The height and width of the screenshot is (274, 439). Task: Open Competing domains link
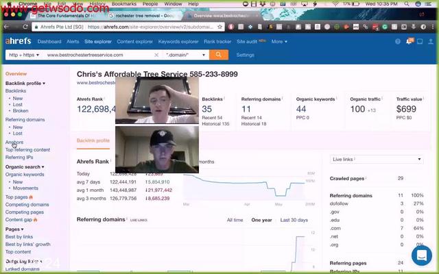27,205
